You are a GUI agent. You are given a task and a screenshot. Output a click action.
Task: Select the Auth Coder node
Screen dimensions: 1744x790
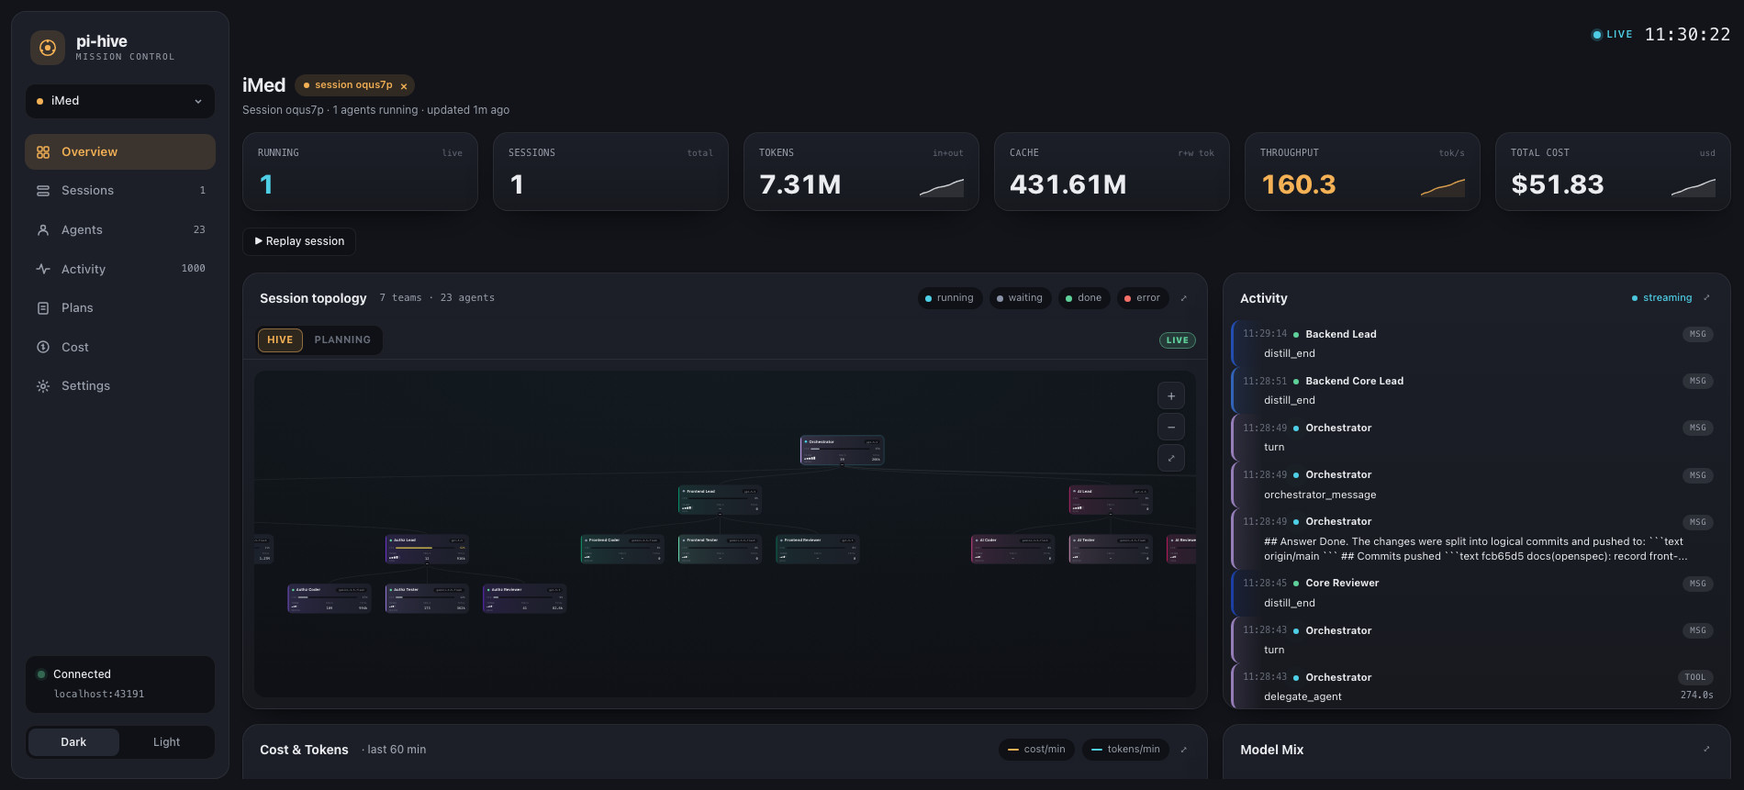point(330,598)
